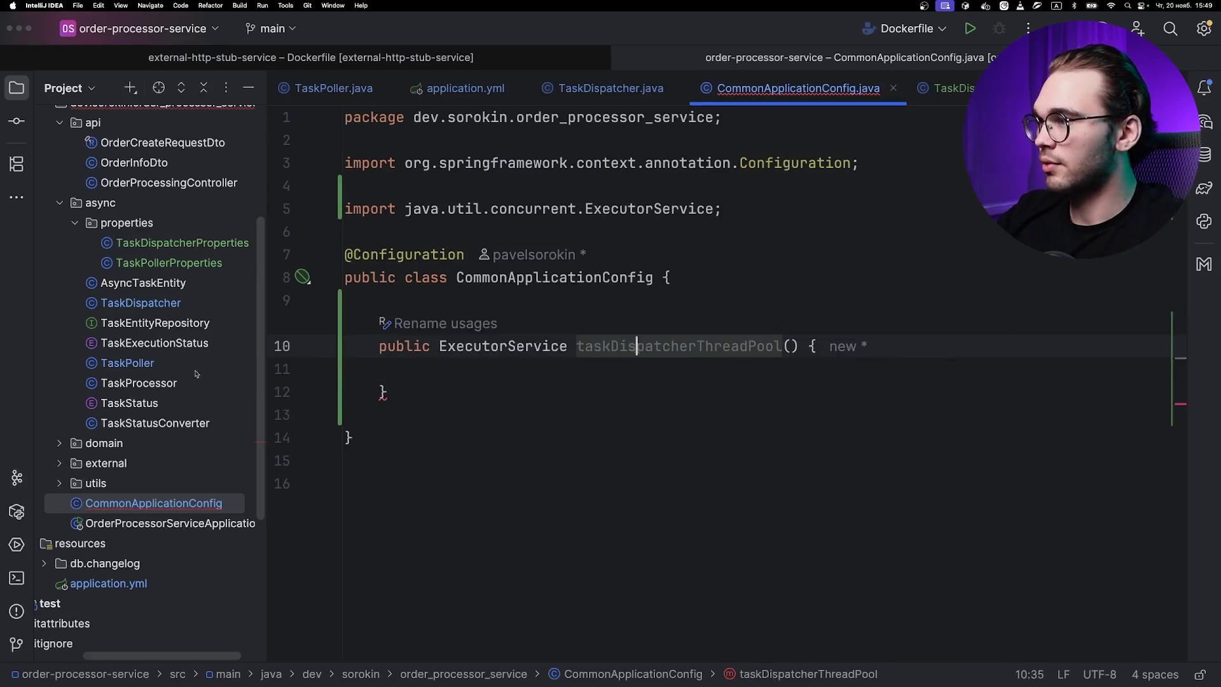
Task: Expand the domain folder in tree
Action: click(60, 443)
